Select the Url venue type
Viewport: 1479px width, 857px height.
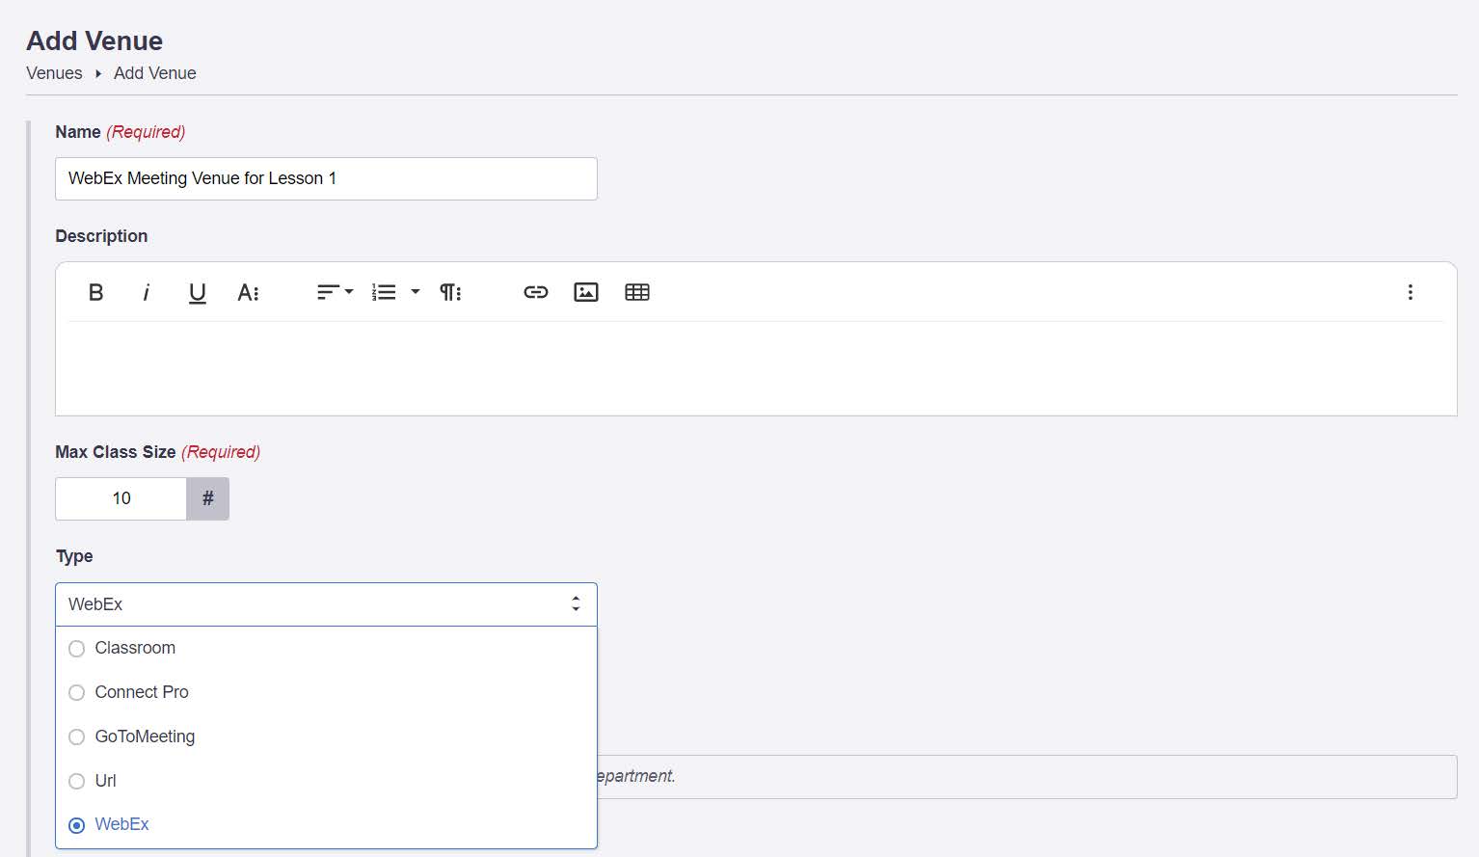coord(326,781)
